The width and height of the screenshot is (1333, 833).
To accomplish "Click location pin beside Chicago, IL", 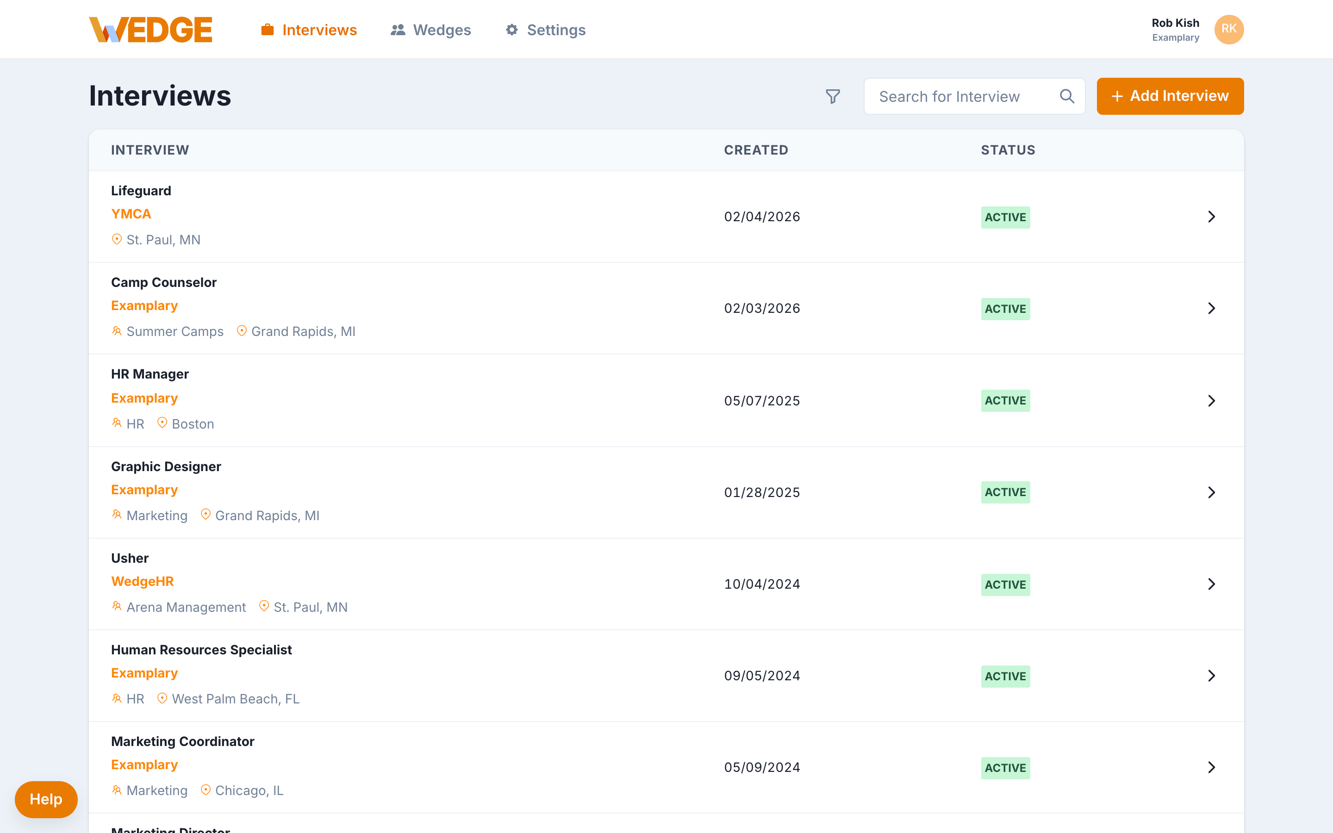I will click(x=206, y=789).
